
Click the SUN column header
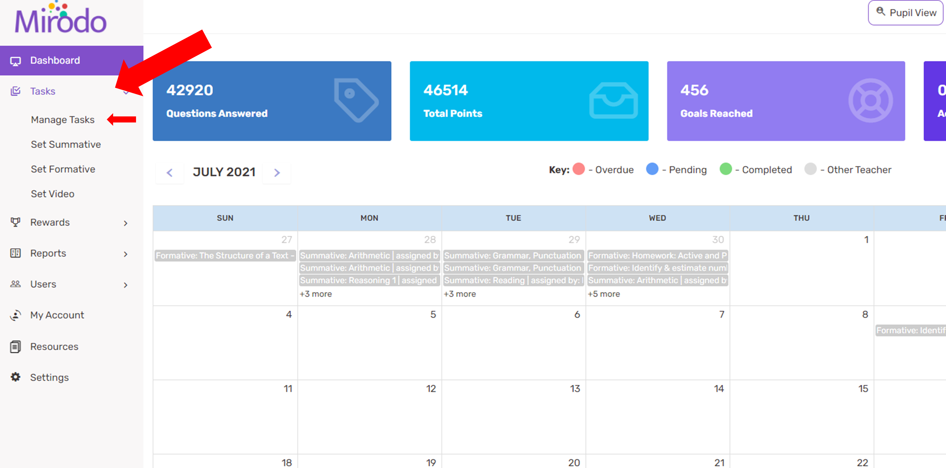coord(225,218)
